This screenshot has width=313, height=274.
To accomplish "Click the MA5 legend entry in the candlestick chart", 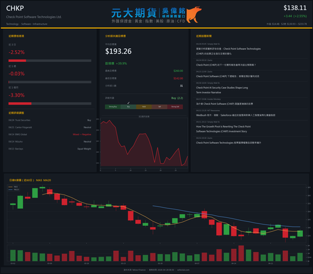I will coord(13,187).
